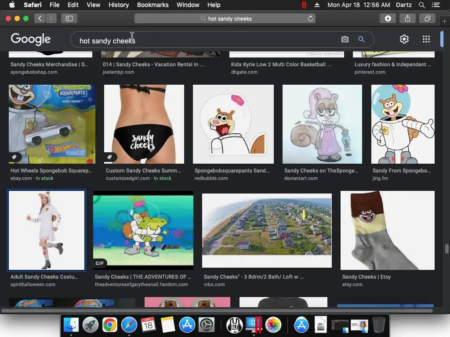450x337 pixels.
Task: Open Google Chrome from dock
Action: 109,325
